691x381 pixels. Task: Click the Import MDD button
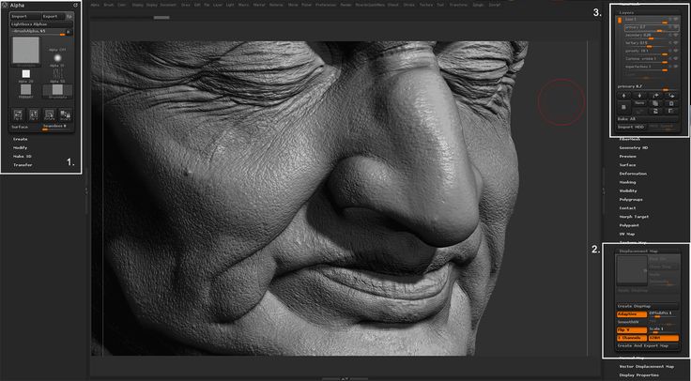[632, 127]
